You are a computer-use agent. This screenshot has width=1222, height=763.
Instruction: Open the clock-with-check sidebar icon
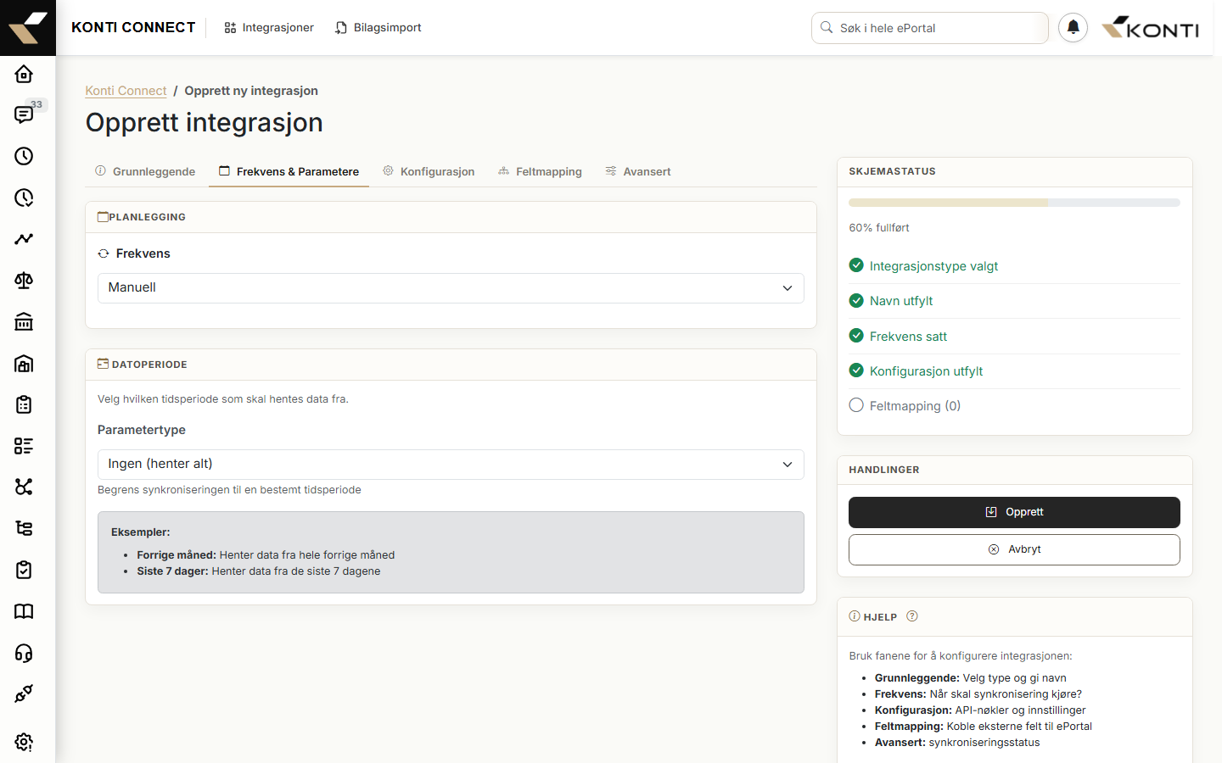(x=24, y=198)
